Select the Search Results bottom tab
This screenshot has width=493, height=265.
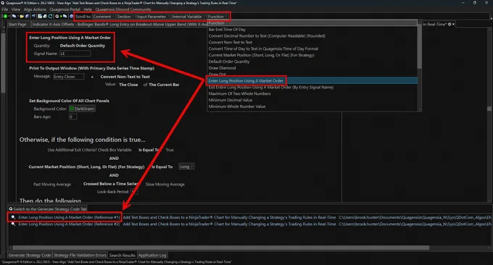(123, 256)
